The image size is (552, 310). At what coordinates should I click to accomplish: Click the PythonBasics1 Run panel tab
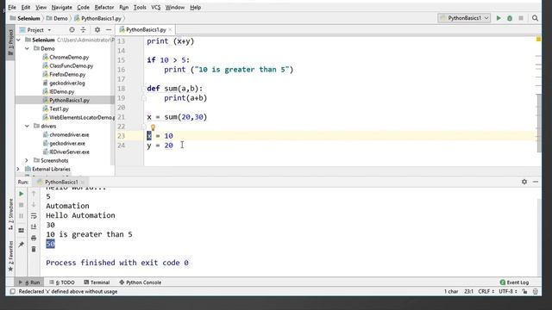click(x=61, y=182)
